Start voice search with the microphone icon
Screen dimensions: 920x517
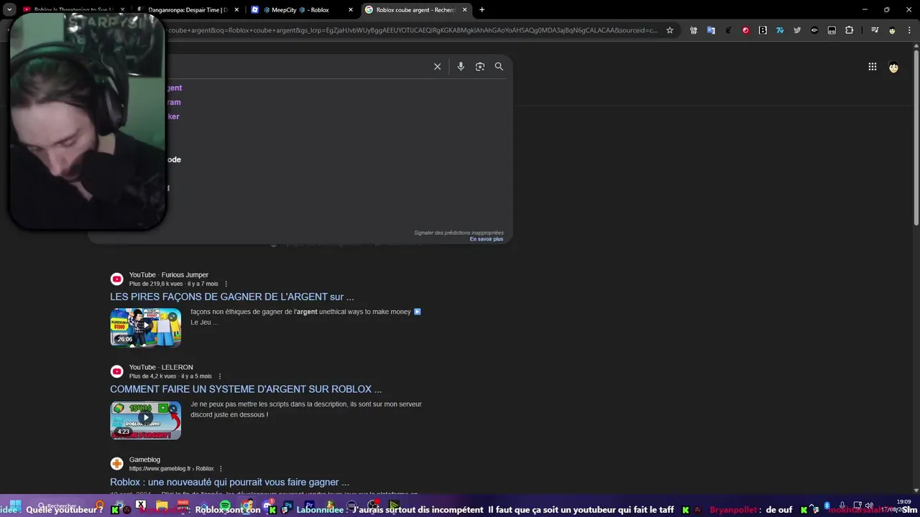tap(461, 66)
